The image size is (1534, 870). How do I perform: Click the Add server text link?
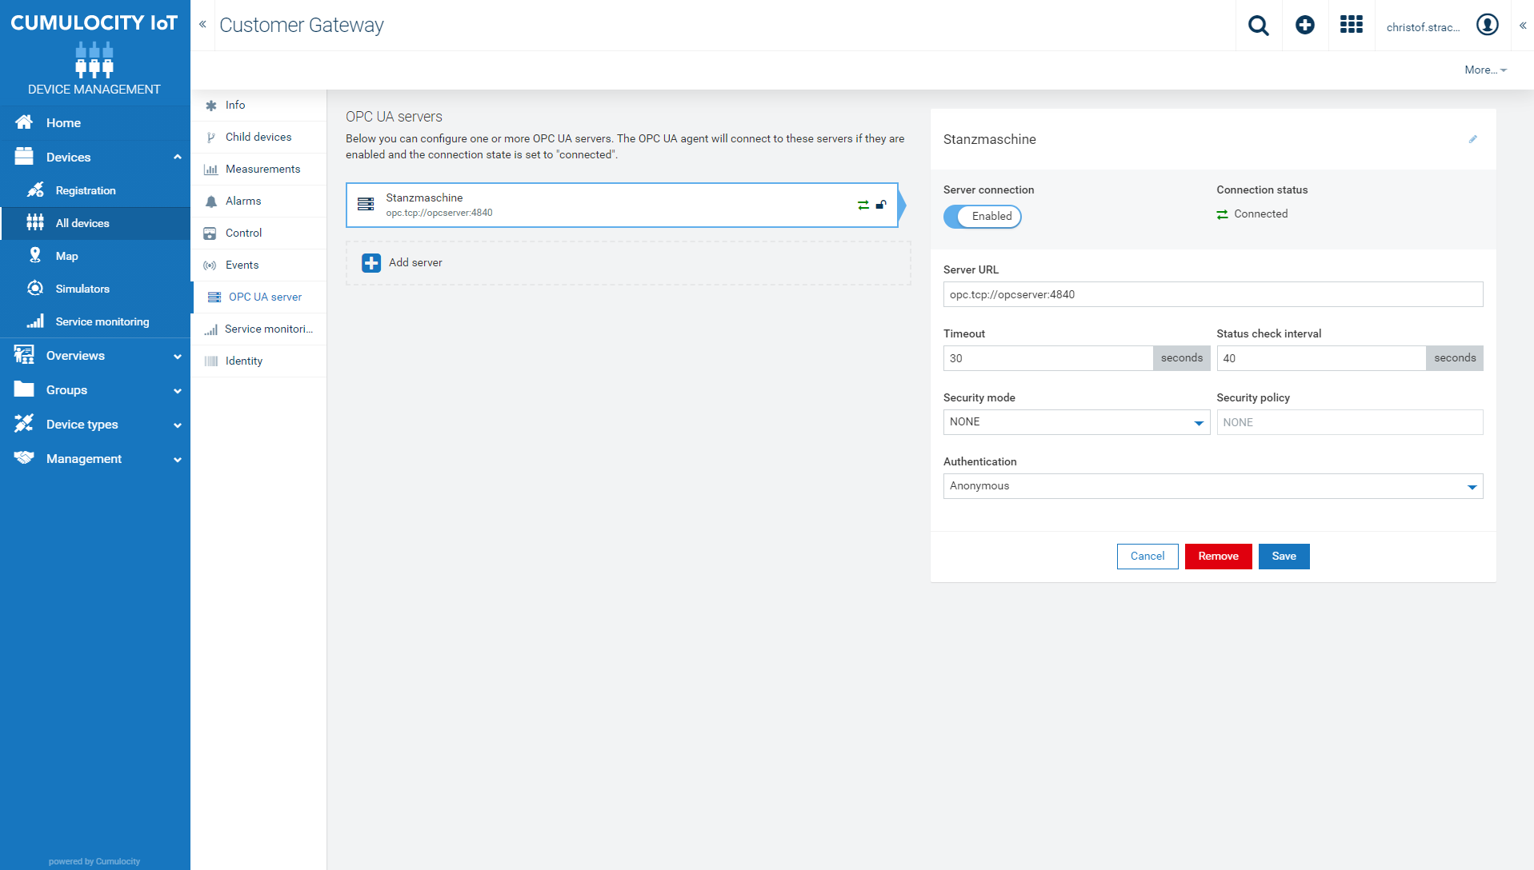tap(415, 263)
